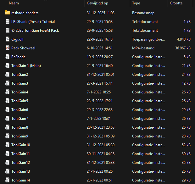Select the dxgi.dll file icon
The image size is (195, 184).
[8, 39]
